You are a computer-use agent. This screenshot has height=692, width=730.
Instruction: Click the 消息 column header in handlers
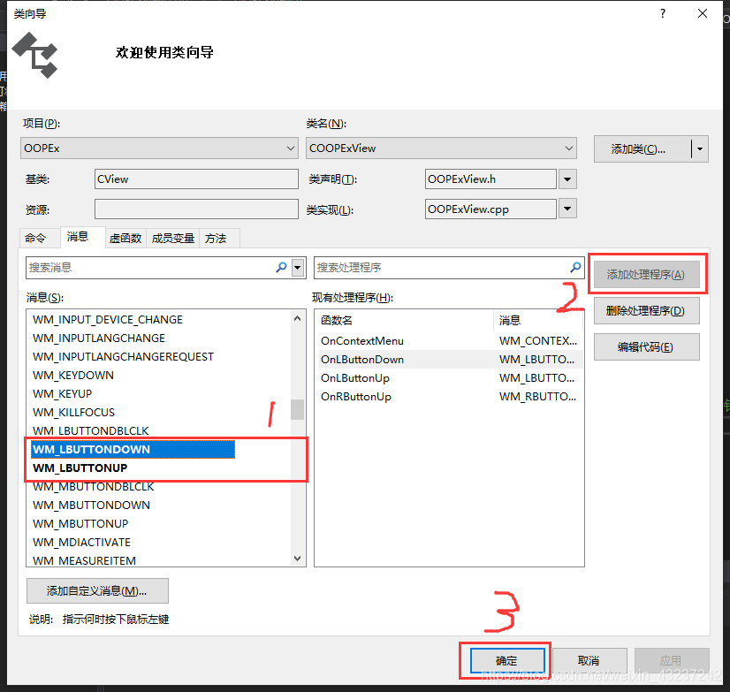tap(538, 321)
